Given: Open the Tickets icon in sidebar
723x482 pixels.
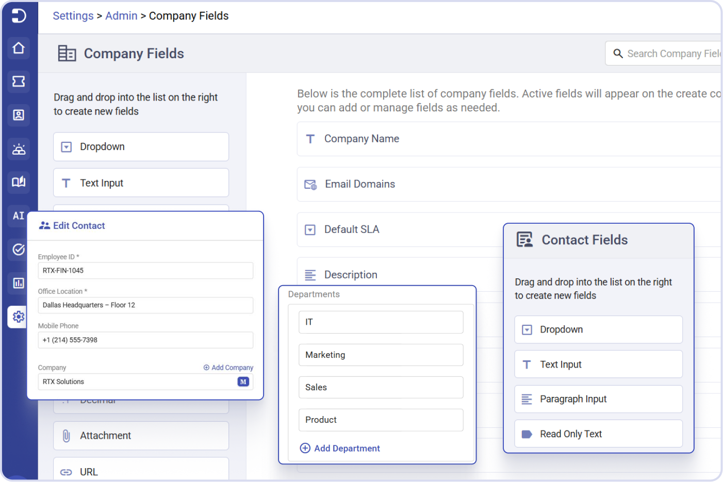Looking at the screenshot, I should point(19,81).
